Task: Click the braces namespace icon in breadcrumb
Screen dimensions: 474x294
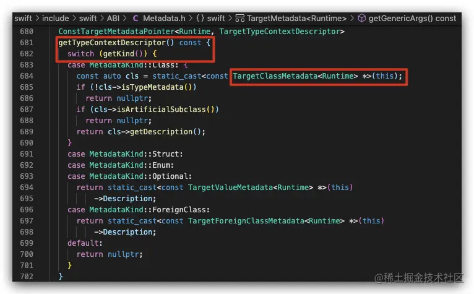Action: click(x=200, y=19)
